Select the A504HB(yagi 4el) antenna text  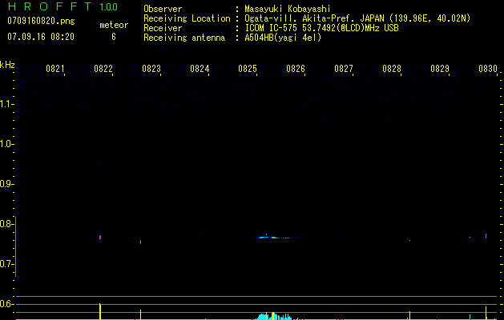[x=283, y=38]
